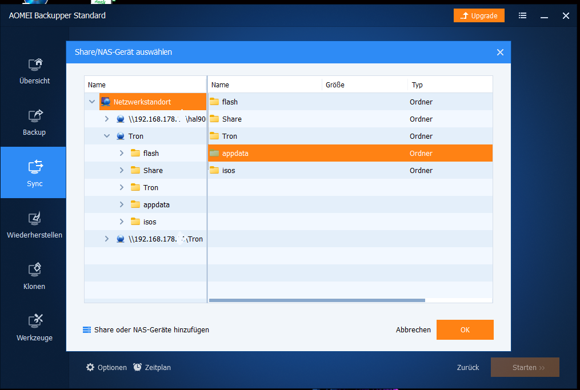
Task: Click the appdata folder icon in the tree
Action: coord(135,204)
